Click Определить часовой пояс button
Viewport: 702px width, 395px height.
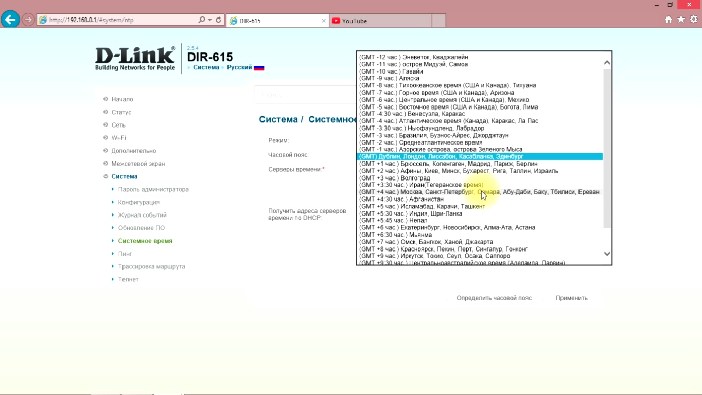(494, 298)
